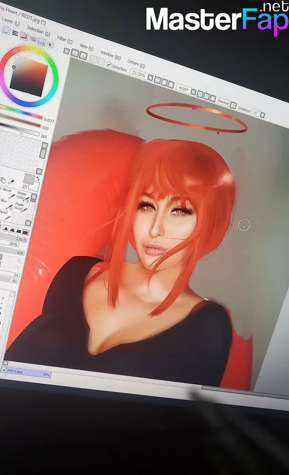Swap foreground and background colors arrow

[x=37, y=179]
